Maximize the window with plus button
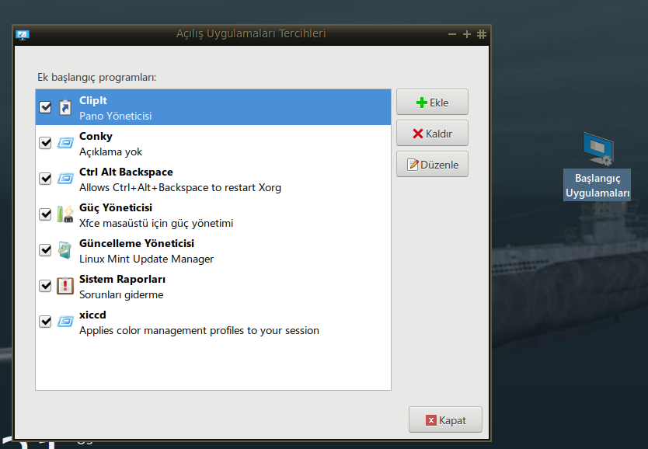The image size is (648, 449). tap(467, 34)
